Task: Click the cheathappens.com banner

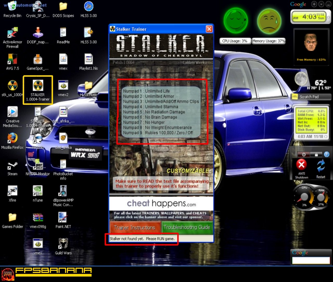Action: click(161, 203)
